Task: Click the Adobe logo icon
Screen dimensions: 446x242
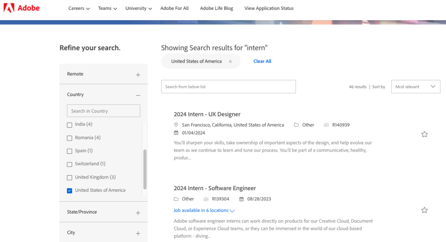Action: (9, 8)
